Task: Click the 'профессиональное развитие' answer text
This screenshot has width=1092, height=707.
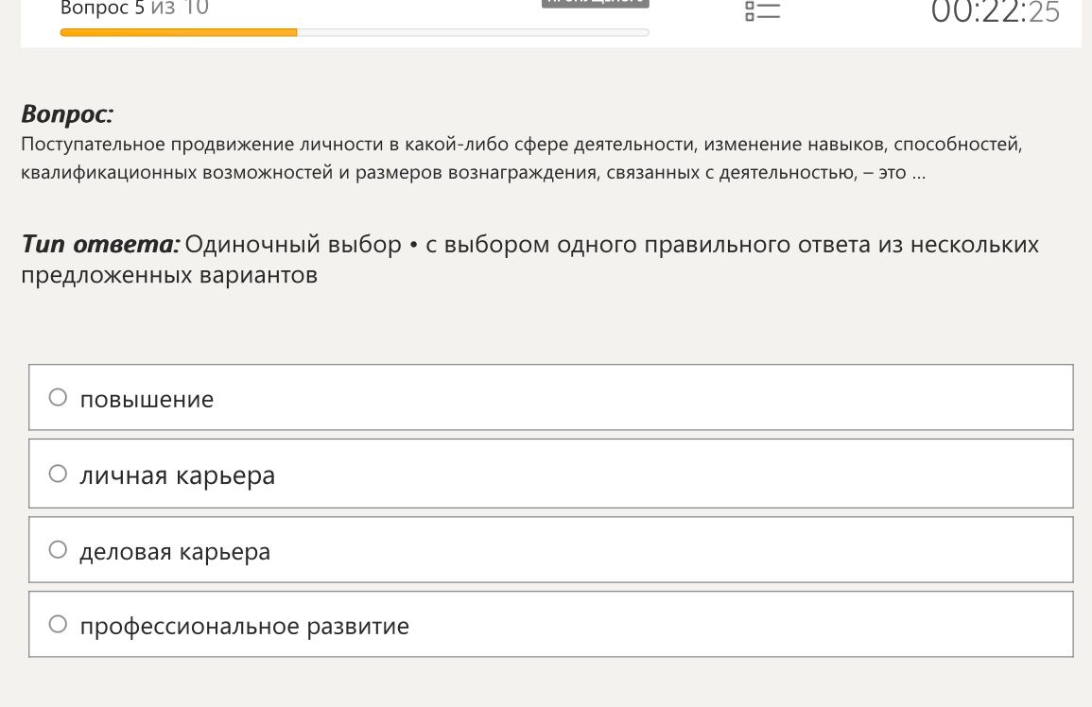Action: pyautogui.click(x=245, y=626)
